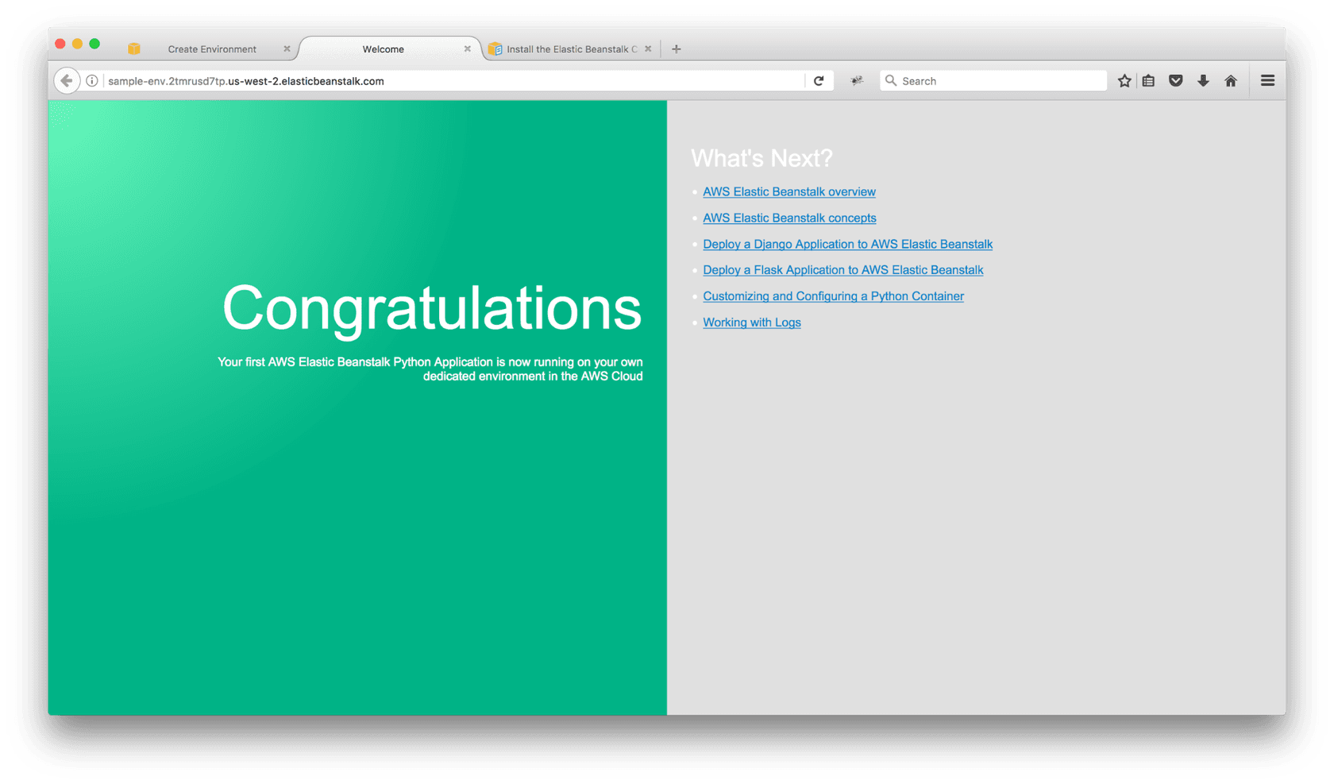
Task: Open Deploy a Django Application link
Action: click(x=847, y=244)
